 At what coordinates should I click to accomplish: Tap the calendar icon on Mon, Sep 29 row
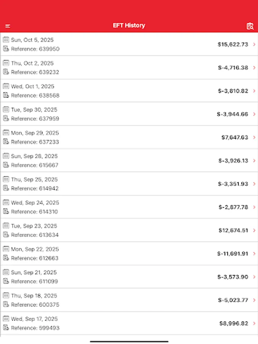tap(6, 133)
